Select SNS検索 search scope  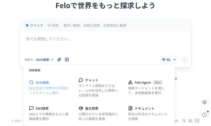coord(49,114)
